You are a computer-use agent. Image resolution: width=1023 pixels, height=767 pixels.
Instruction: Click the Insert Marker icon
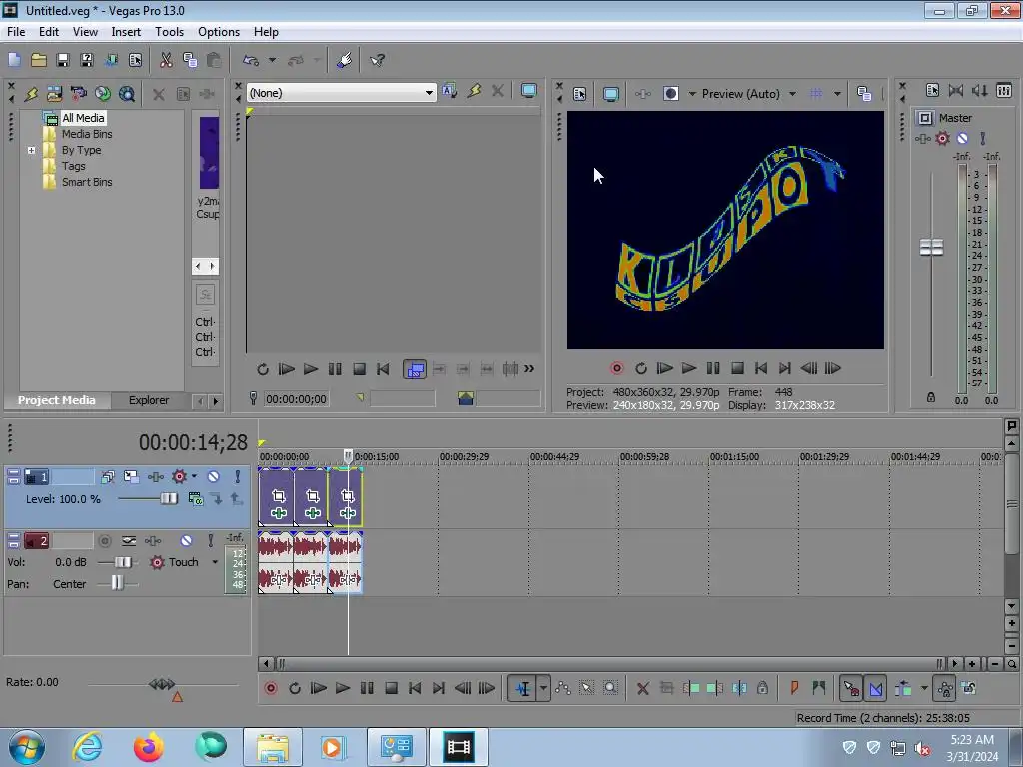pos(794,688)
